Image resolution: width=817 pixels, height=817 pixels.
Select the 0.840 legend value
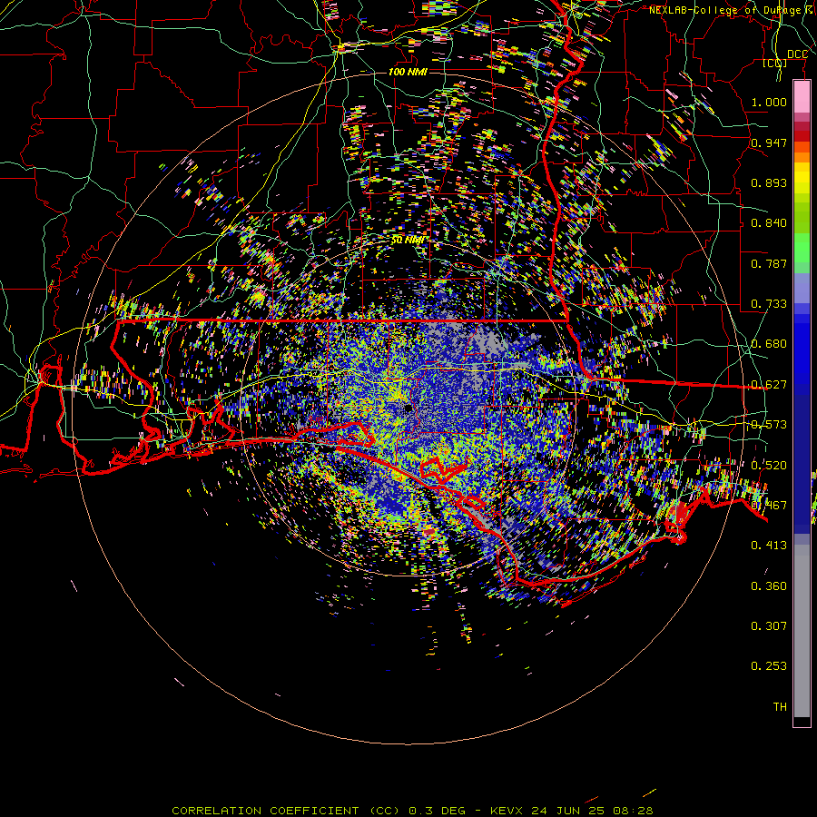coord(769,223)
